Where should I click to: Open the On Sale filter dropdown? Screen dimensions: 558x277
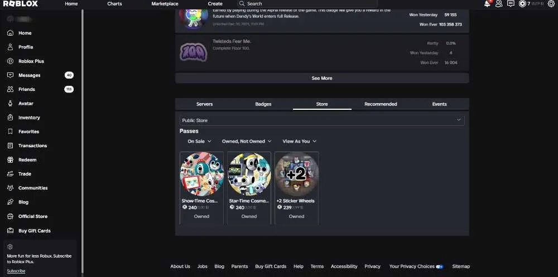pyautogui.click(x=199, y=141)
